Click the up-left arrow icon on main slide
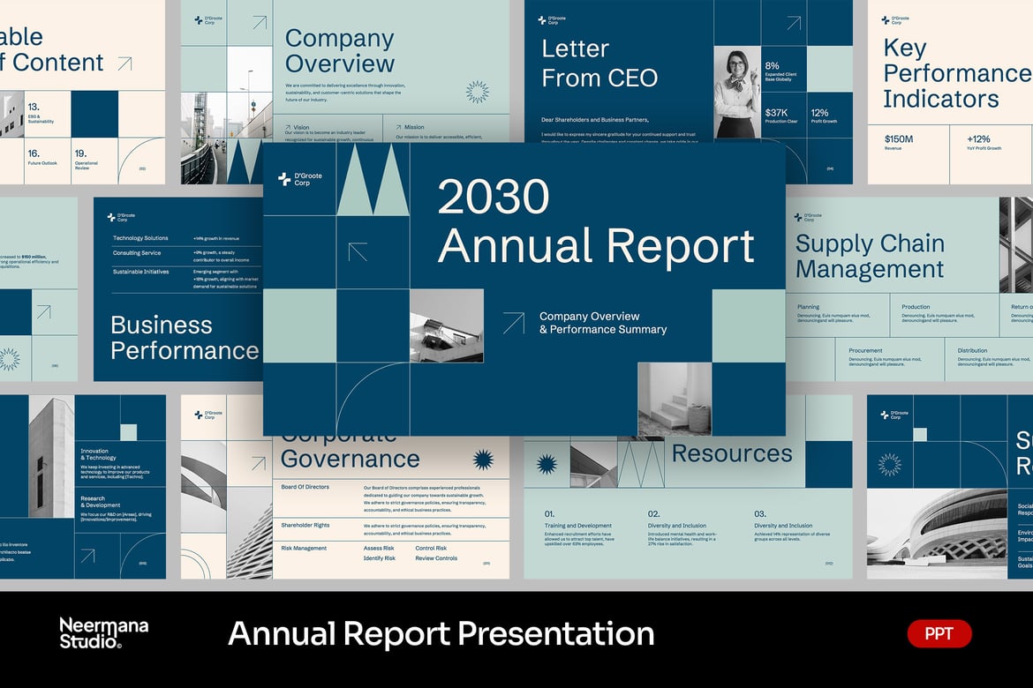The height and width of the screenshot is (688, 1033). 358,251
